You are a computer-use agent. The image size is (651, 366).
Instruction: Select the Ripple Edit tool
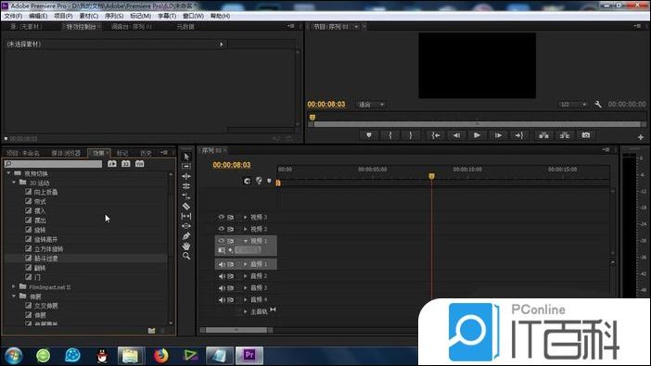pyautogui.click(x=186, y=176)
